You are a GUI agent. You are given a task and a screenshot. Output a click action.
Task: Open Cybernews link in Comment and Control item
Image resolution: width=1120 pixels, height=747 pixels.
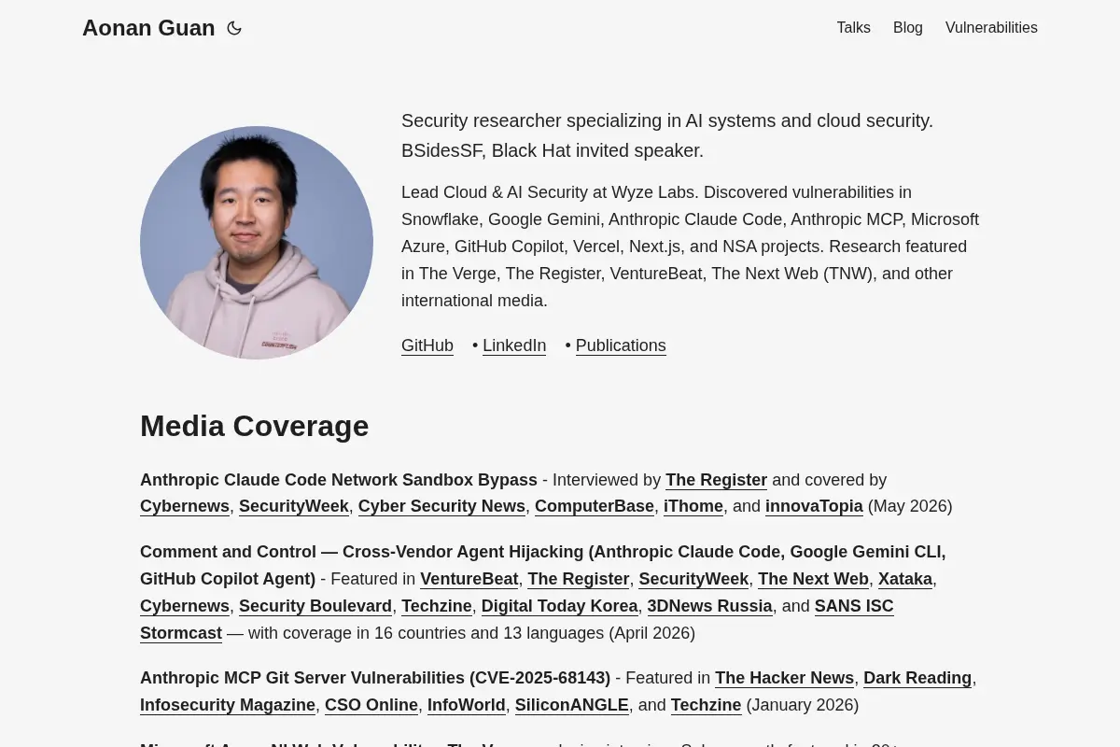point(185,606)
